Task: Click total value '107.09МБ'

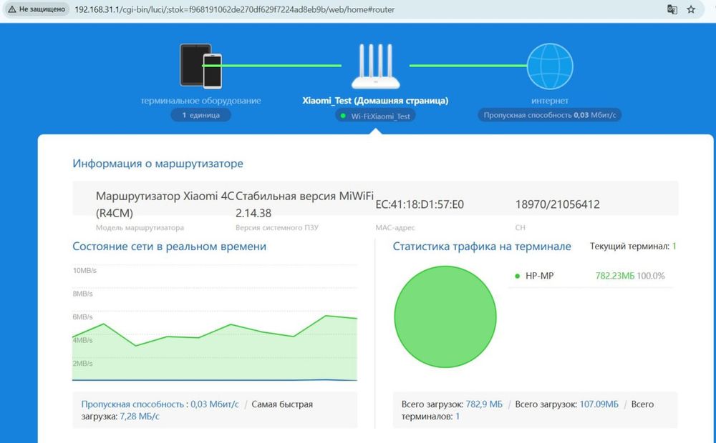Action: coord(599,404)
